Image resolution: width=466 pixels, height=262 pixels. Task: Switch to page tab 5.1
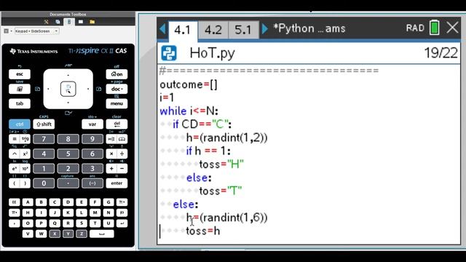[243, 30]
